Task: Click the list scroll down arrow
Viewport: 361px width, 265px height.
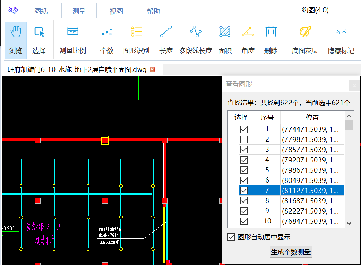Action: [349, 223]
